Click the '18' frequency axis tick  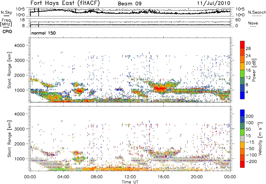[22, 20]
